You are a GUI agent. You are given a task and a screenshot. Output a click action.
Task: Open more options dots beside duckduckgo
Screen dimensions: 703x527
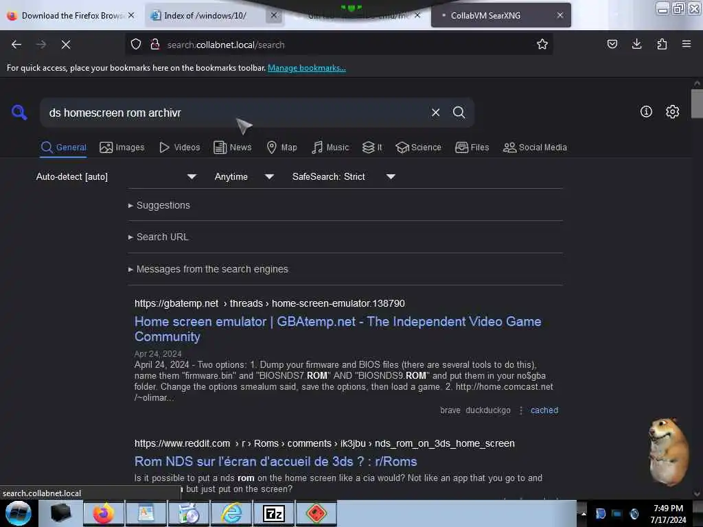pyautogui.click(x=520, y=410)
